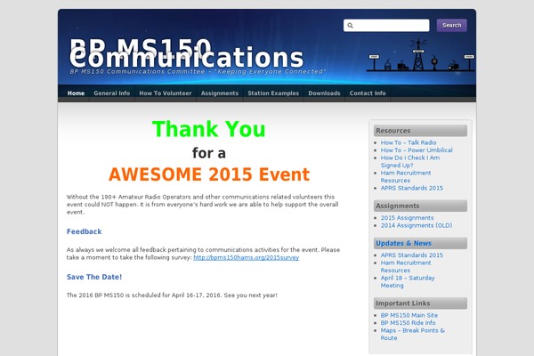Click the Assignments sidebar heading
The height and width of the screenshot is (356, 534).
420,206
